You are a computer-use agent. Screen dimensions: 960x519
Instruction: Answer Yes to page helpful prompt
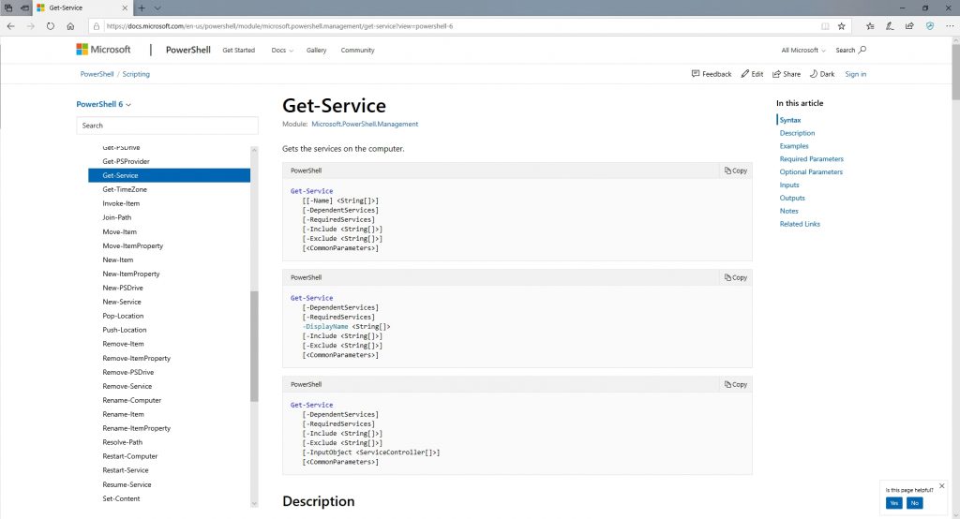893,503
